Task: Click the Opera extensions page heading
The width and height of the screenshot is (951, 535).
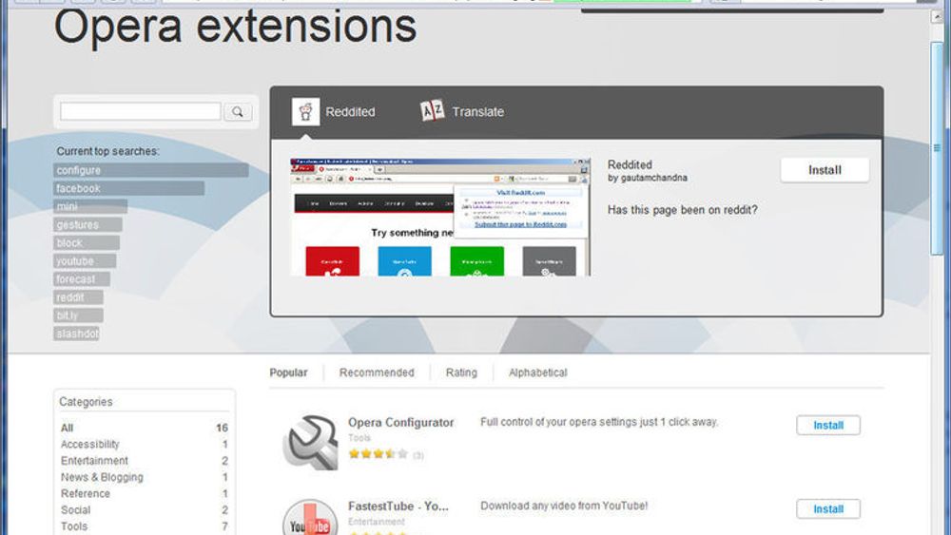Action: coord(235,28)
